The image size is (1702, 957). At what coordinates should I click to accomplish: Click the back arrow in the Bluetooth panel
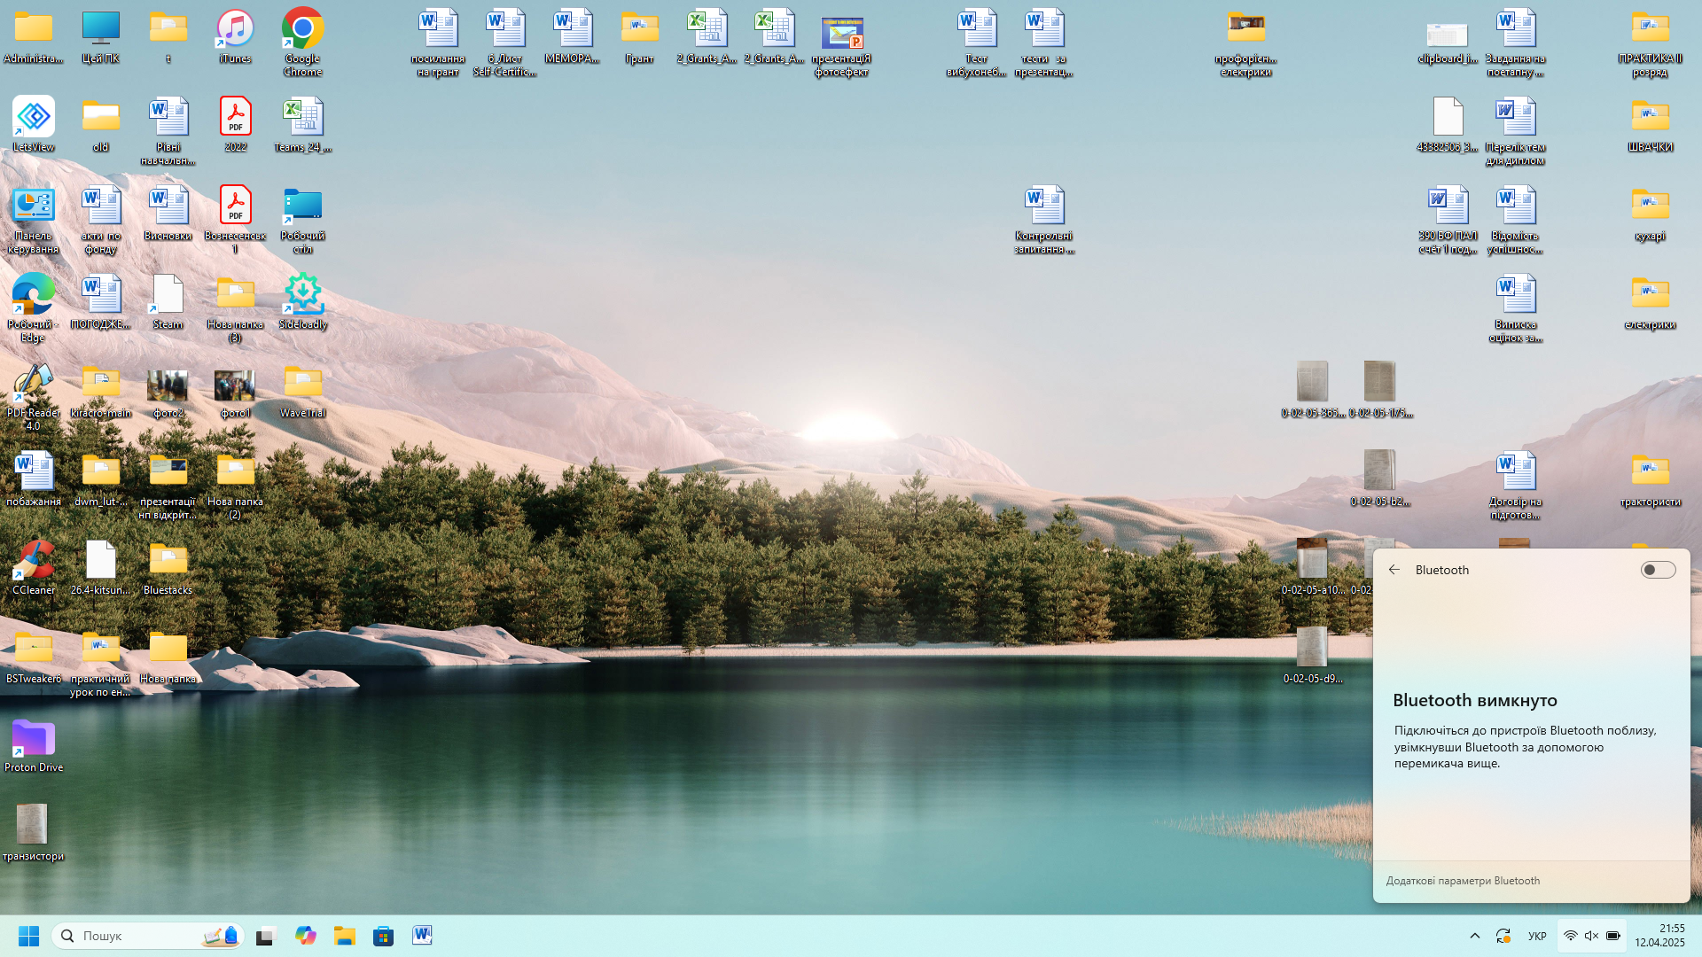point(1394,570)
